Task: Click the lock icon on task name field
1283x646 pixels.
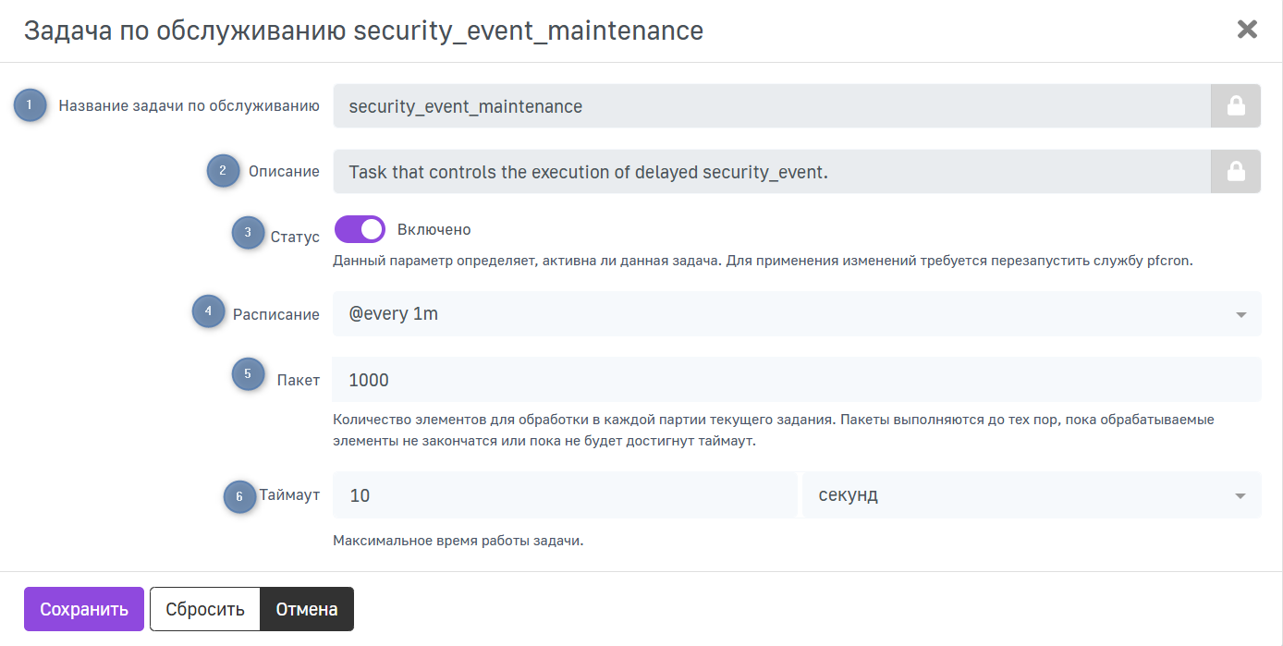Action: (1235, 106)
